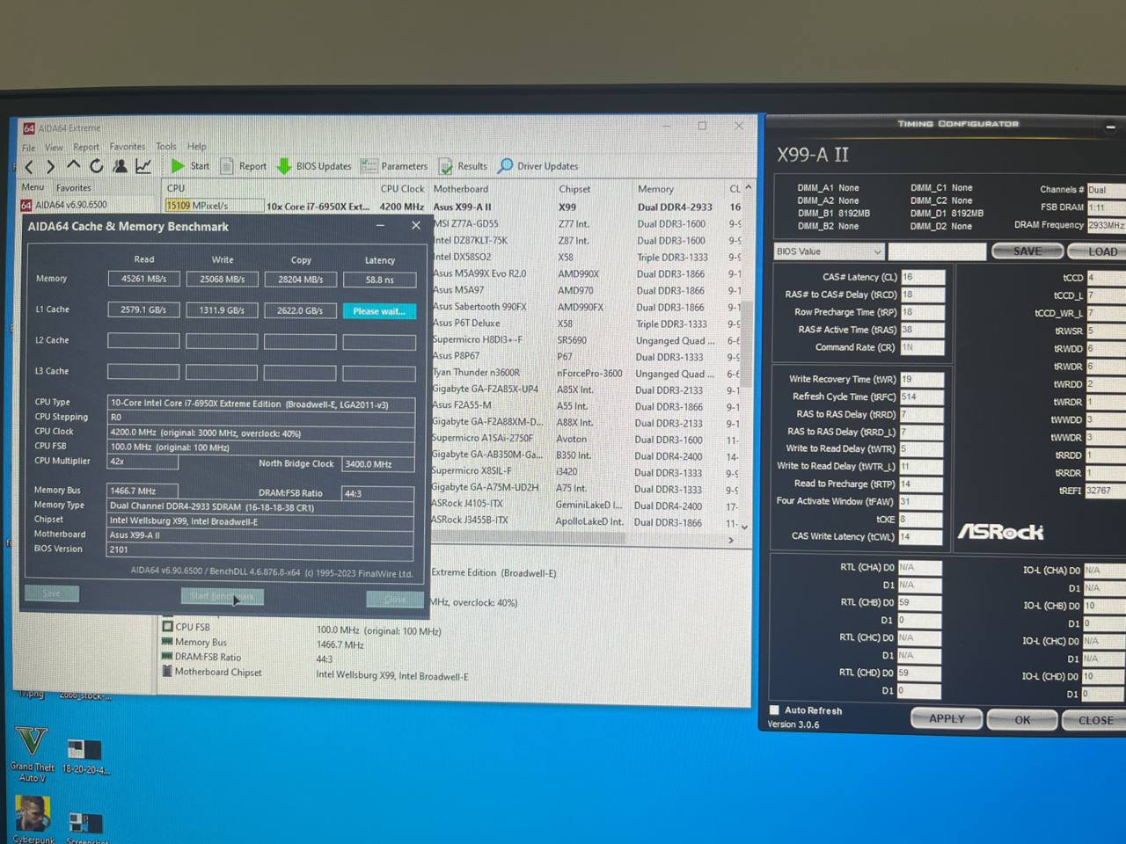The height and width of the screenshot is (844, 1126).
Task: Go back with the AIDA64 back arrow
Action: coord(29,167)
